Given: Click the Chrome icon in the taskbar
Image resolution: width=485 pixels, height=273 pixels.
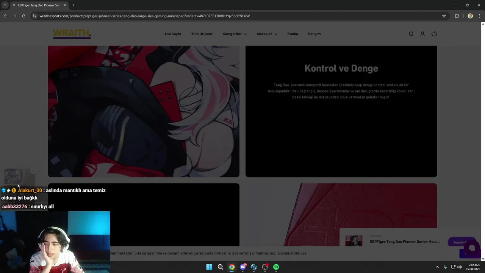Looking at the screenshot, I should click(232, 267).
